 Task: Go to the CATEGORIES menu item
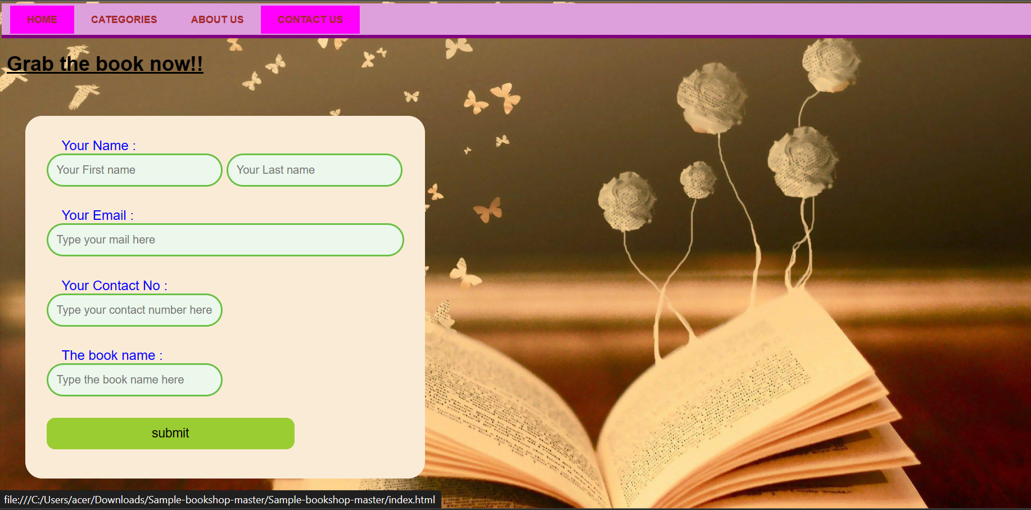tap(124, 20)
